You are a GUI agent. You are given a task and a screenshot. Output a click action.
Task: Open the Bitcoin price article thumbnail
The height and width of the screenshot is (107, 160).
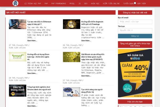click(71, 57)
